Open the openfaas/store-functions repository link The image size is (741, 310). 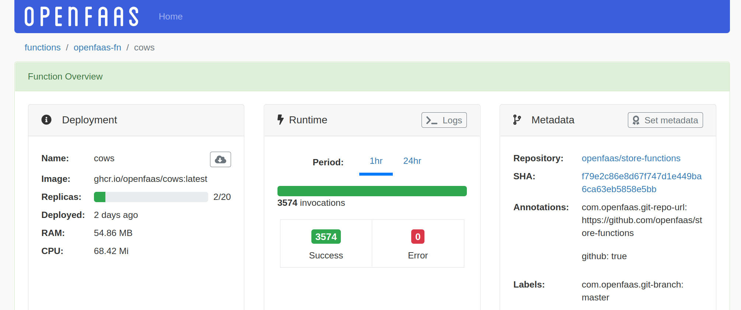pos(631,158)
